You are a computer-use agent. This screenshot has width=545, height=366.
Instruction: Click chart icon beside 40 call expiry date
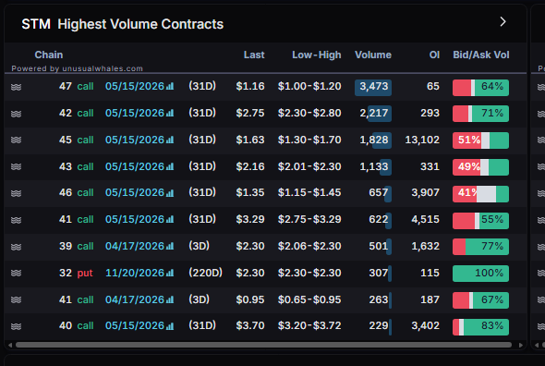(170, 326)
